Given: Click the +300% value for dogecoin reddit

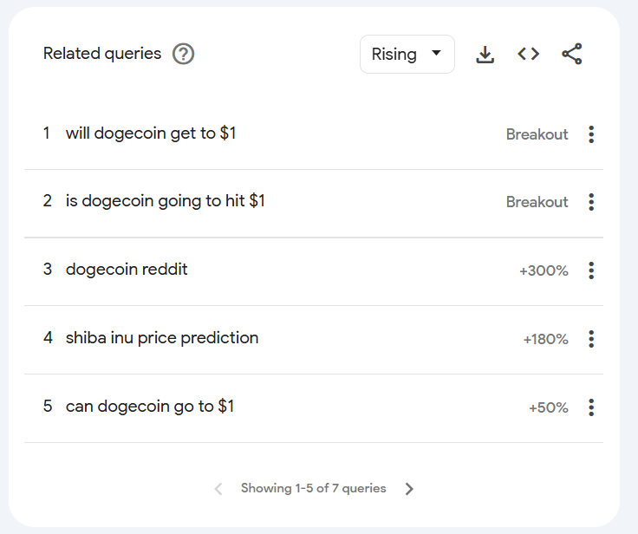Looking at the screenshot, I should pos(544,270).
